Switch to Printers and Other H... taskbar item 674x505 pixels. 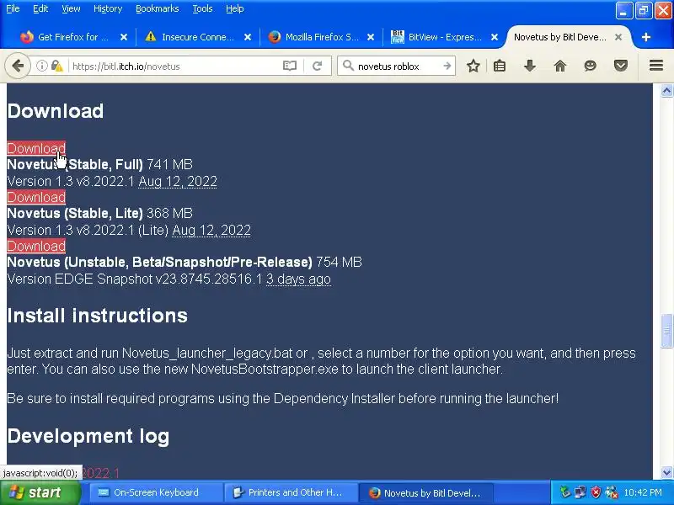pyautogui.click(x=290, y=492)
